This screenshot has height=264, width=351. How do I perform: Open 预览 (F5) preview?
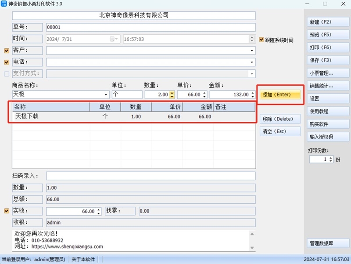(x=328, y=35)
